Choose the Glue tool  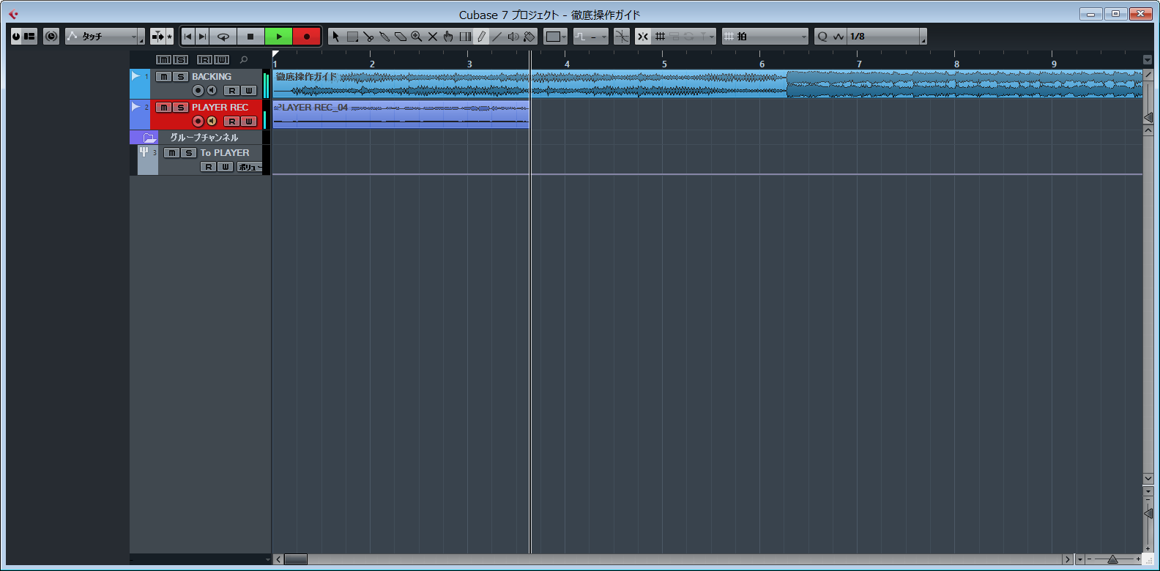[384, 37]
